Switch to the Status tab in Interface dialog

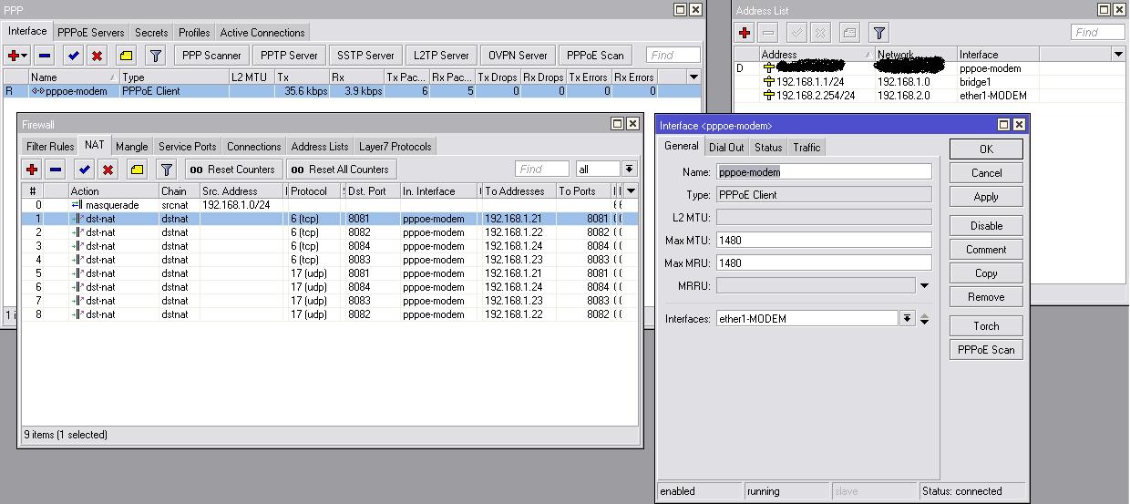click(768, 148)
